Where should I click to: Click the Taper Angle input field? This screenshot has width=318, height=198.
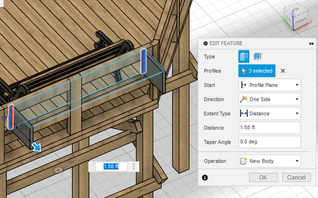(x=270, y=142)
